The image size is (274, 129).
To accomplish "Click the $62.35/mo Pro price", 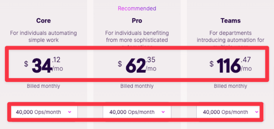I will click(137, 65).
